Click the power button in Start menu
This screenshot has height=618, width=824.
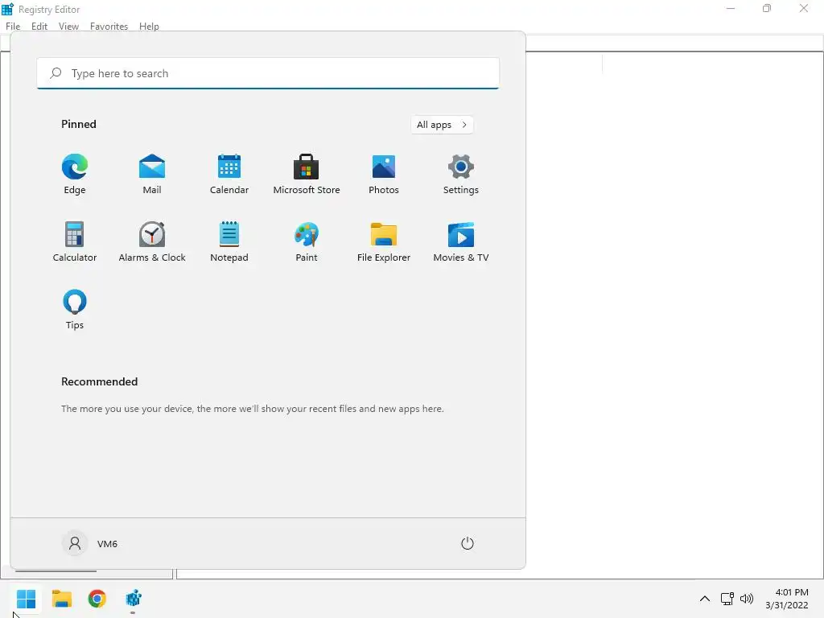468,543
